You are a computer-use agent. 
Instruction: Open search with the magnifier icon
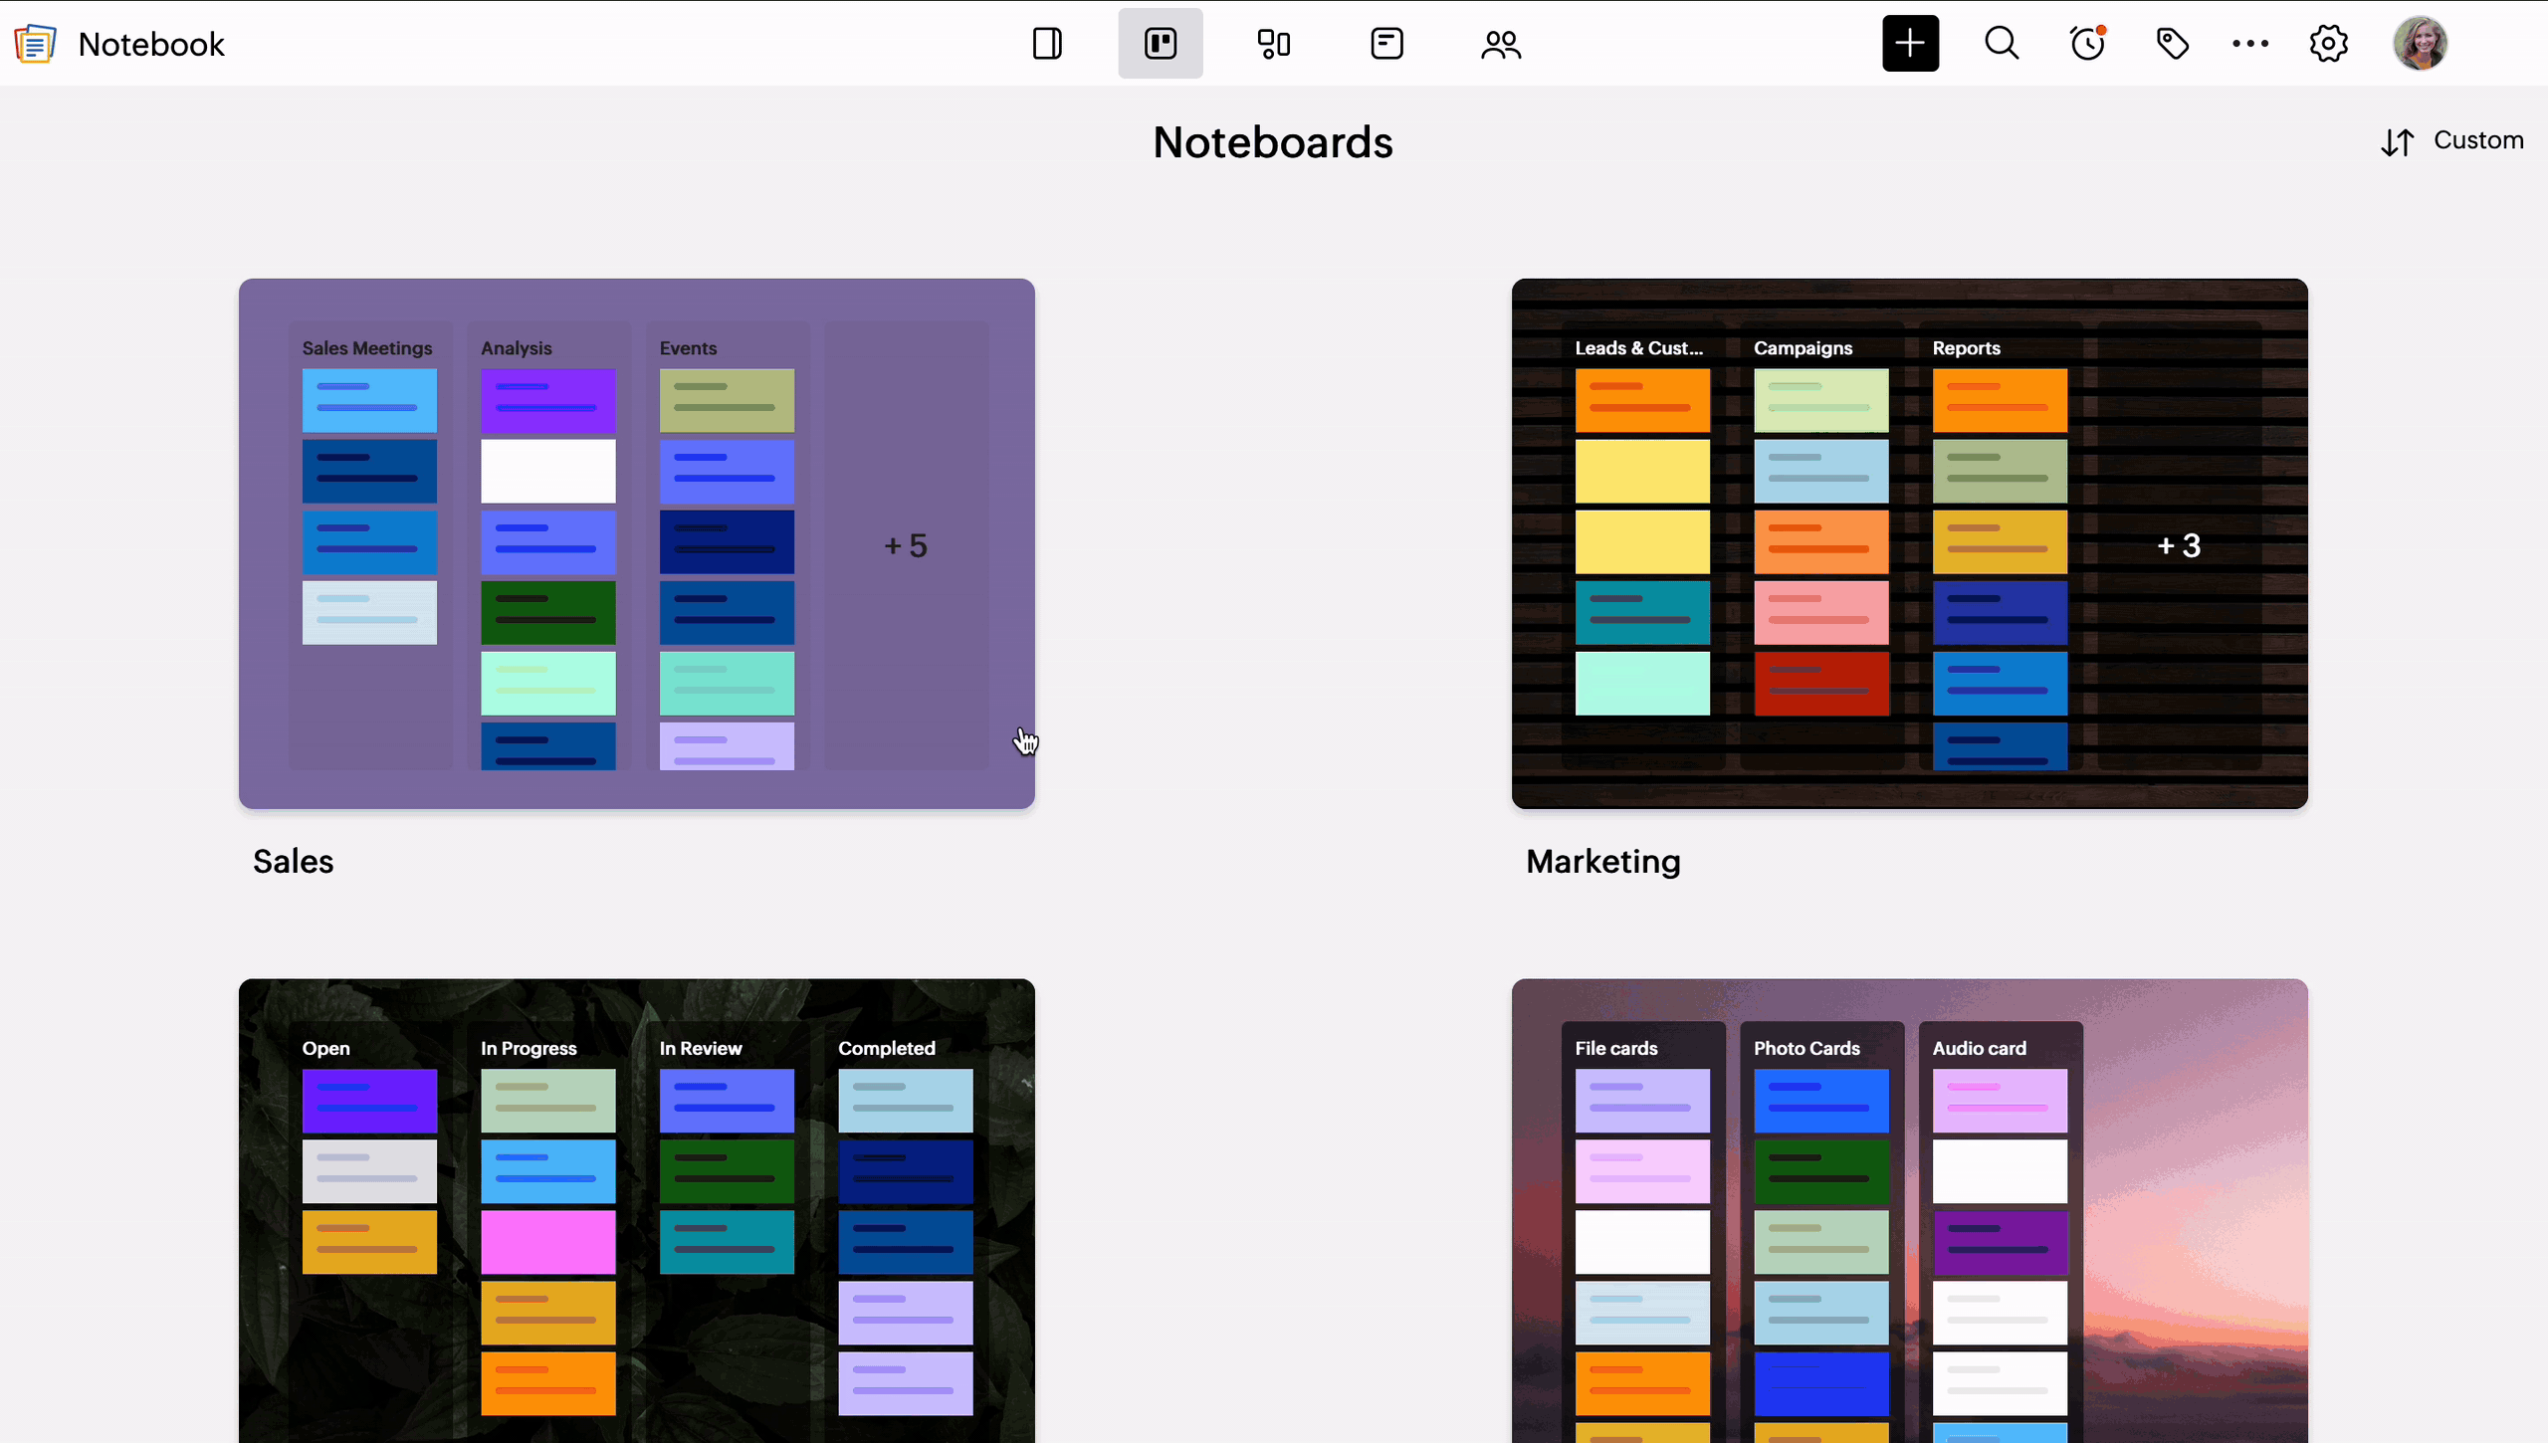coord(2002,44)
